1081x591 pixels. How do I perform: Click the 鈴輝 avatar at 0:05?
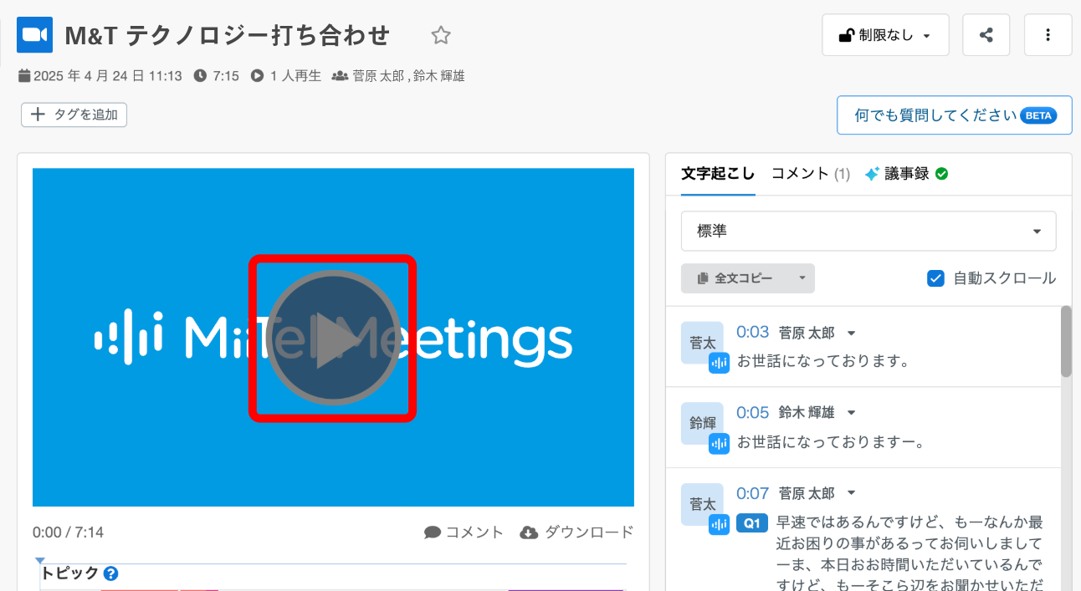[702, 423]
